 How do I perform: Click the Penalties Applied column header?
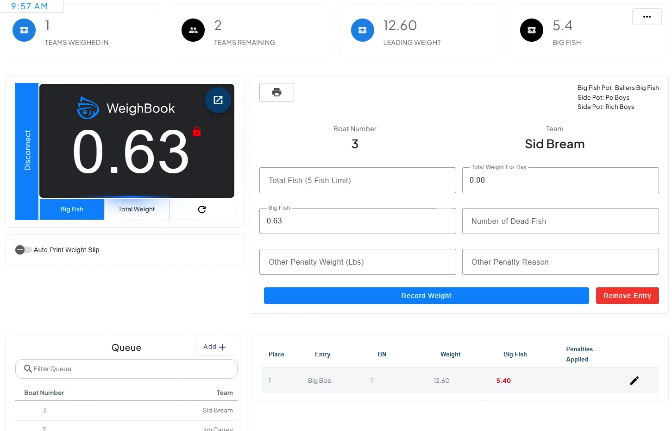579,354
